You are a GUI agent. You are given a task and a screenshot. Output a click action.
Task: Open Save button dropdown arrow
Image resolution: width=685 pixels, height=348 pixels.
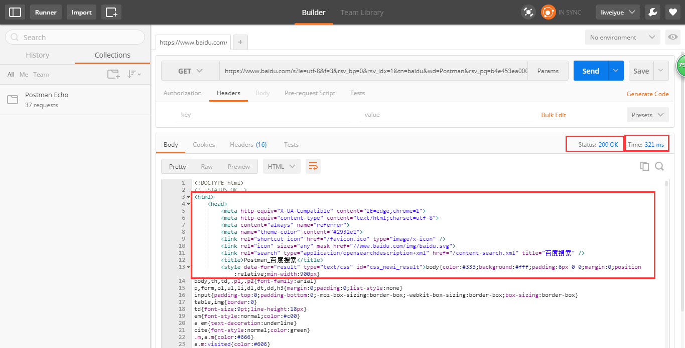tap(661, 71)
